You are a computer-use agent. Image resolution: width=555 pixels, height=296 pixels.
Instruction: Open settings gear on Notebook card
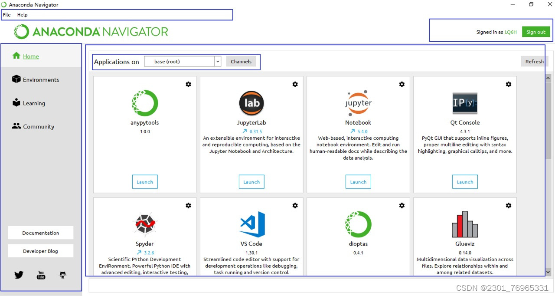pos(402,84)
